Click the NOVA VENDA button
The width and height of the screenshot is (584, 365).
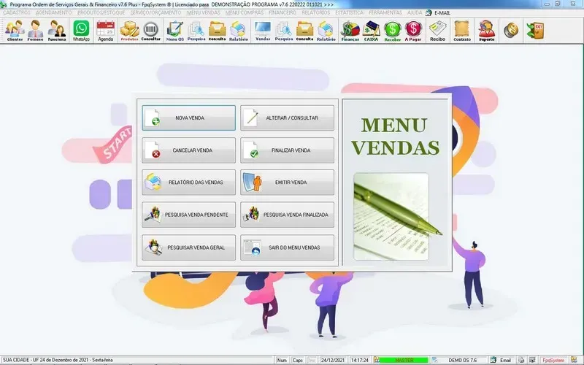pos(189,118)
